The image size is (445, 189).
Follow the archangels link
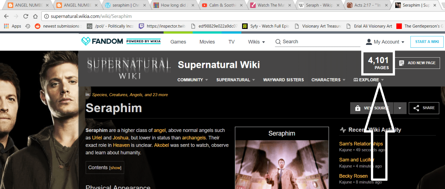pyautogui.click(x=194, y=138)
